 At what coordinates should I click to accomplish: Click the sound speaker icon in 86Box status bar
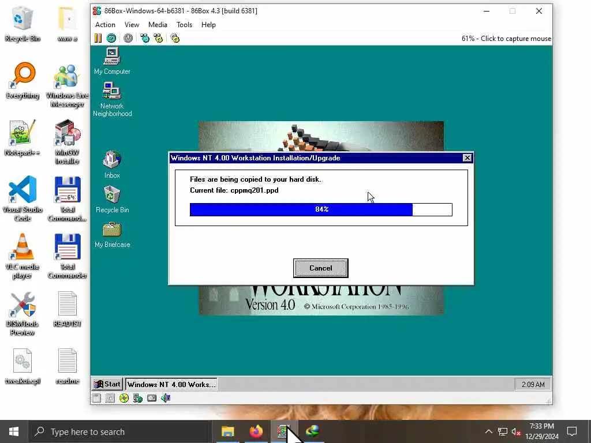(166, 398)
